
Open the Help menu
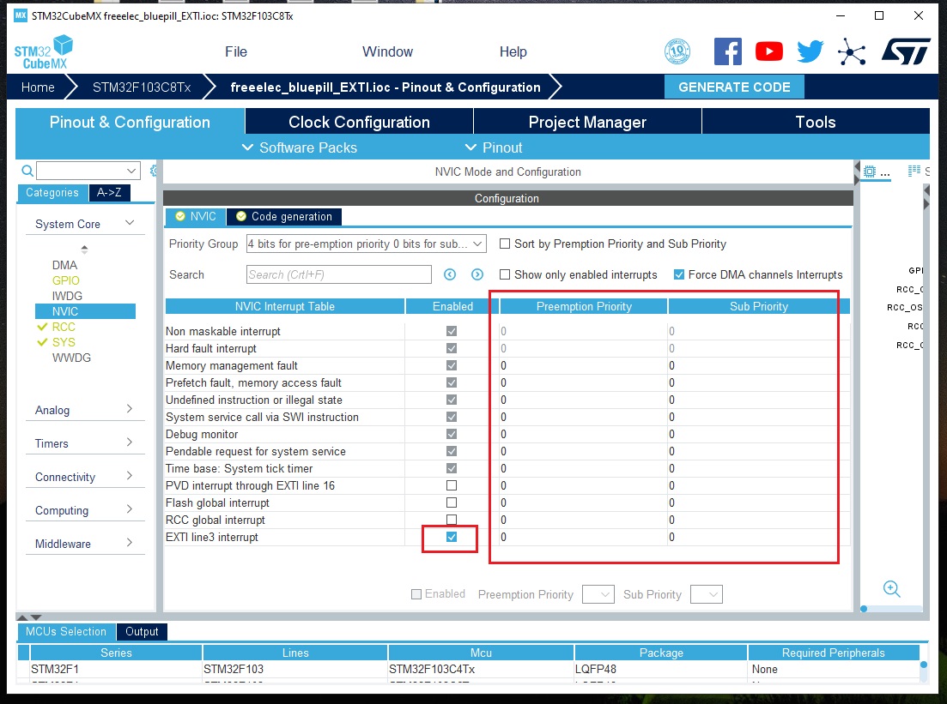(x=513, y=52)
